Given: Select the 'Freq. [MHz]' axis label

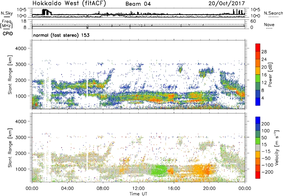Looking at the screenshot, I should [x=7, y=24].
